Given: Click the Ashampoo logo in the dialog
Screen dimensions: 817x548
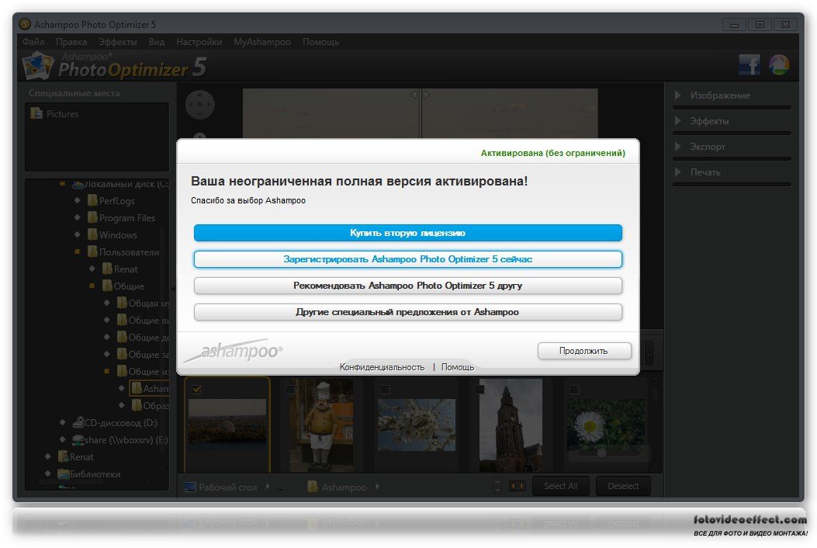Looking at the screenshot, I should [x=234, y=350].
